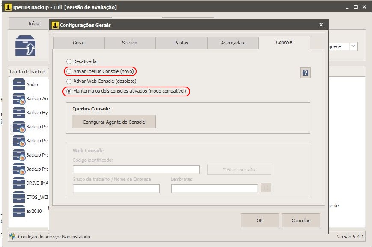Switch to the Pastas tab
Image resolution: width=372 pixels, height=247 pixels.
pyautogui.click(x=181, y=43)
